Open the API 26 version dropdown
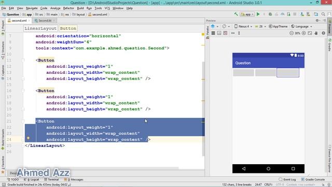 pos(260,26)
